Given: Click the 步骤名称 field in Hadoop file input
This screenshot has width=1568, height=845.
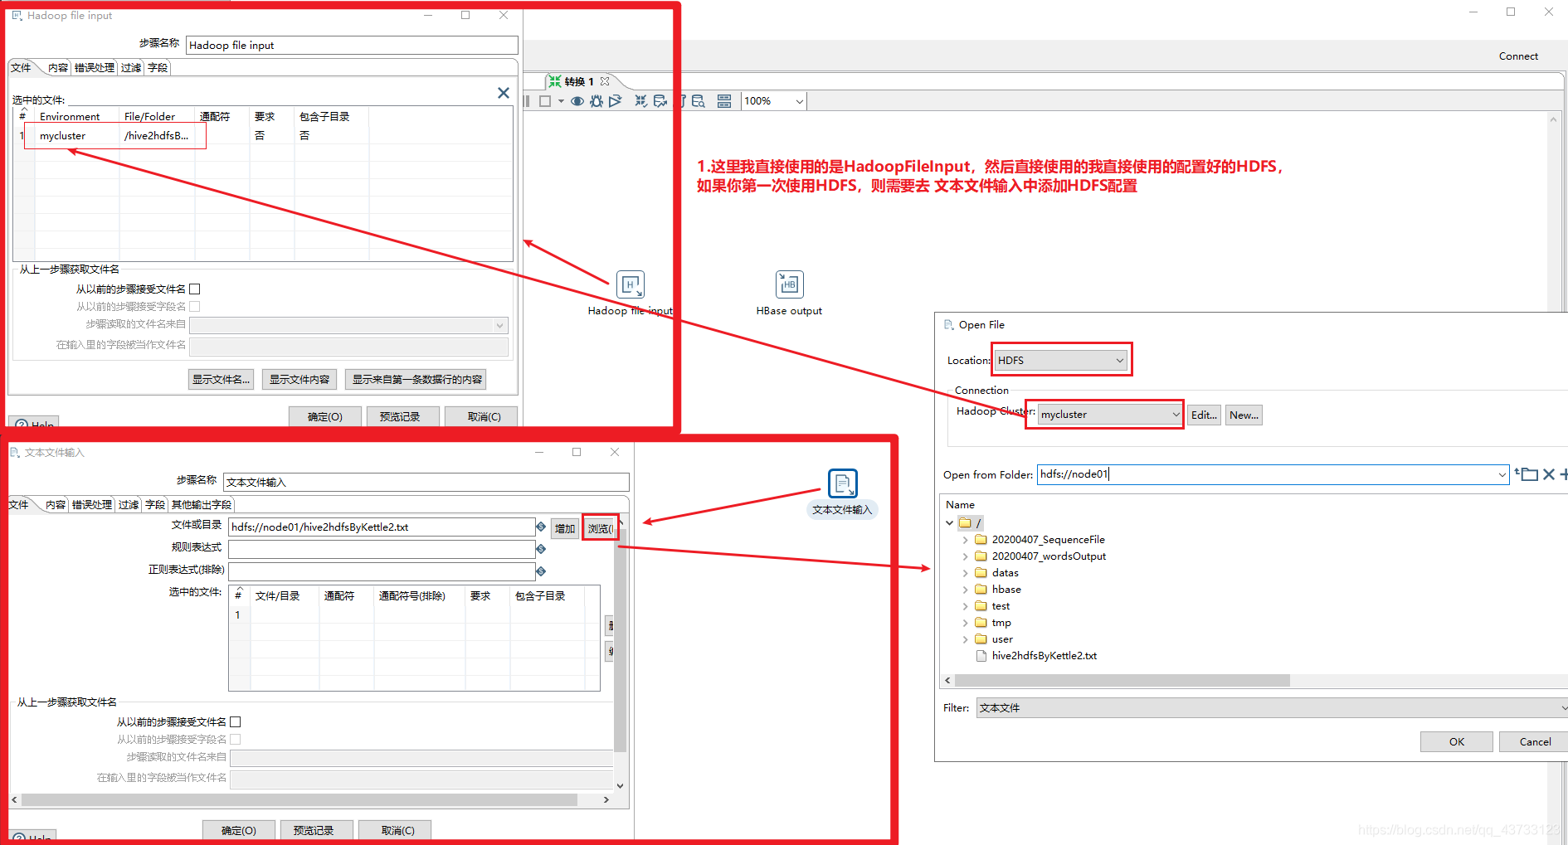Looking at the screenshot, I should [x=352, y=46].
